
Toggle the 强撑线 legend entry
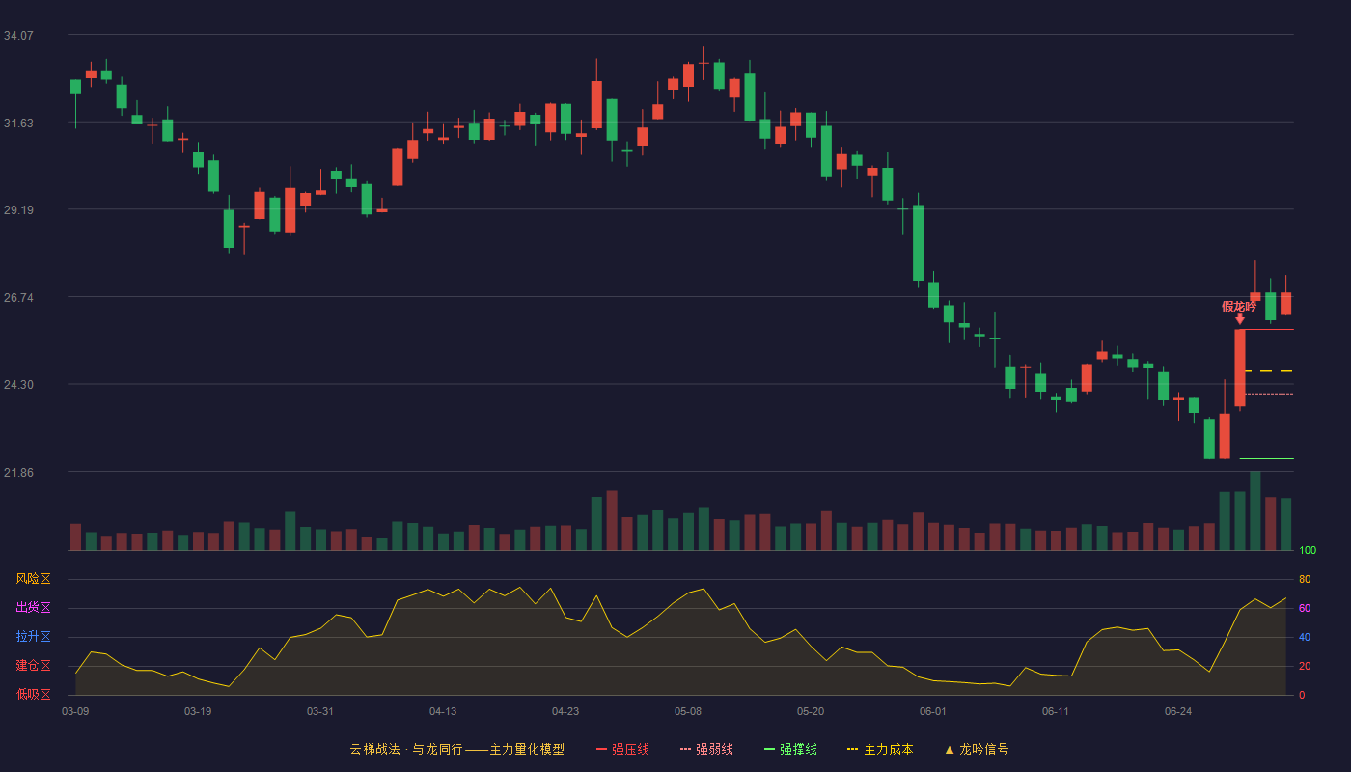tap(790, 749)
